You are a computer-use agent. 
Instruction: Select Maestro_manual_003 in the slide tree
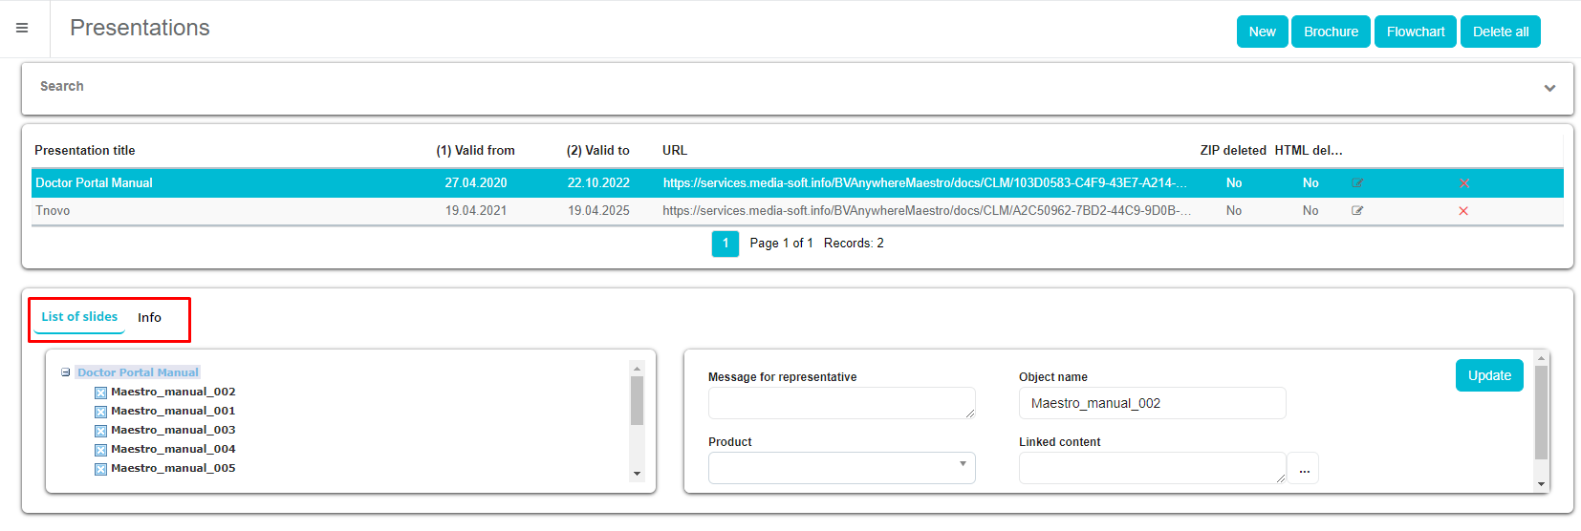click(x=173, y=430)
